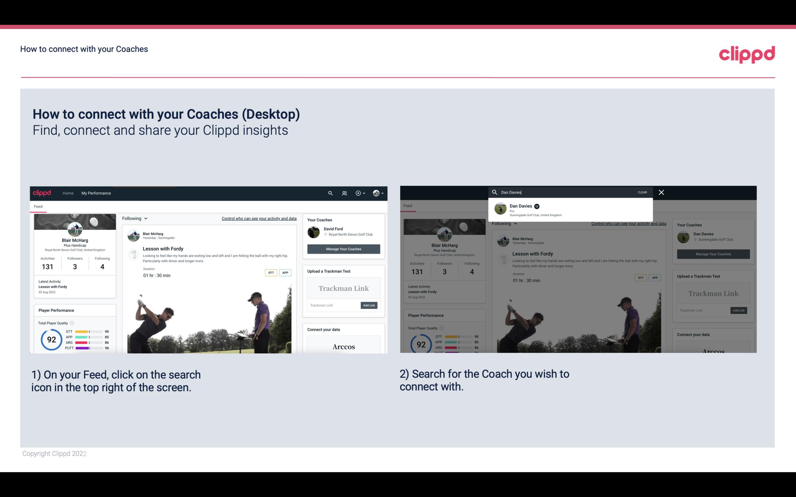796x497 pixels.
Task: Click the close search button (X icon)
Action: point(661,192)
